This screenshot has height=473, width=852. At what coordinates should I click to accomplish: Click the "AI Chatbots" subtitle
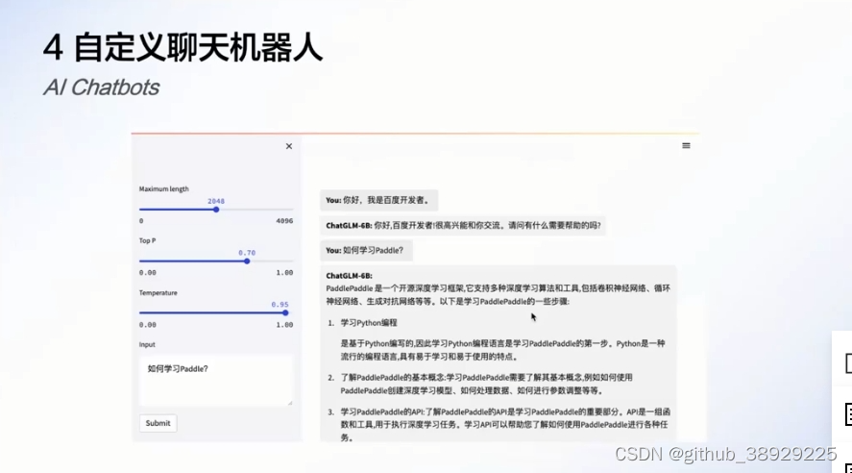(101, 87)
